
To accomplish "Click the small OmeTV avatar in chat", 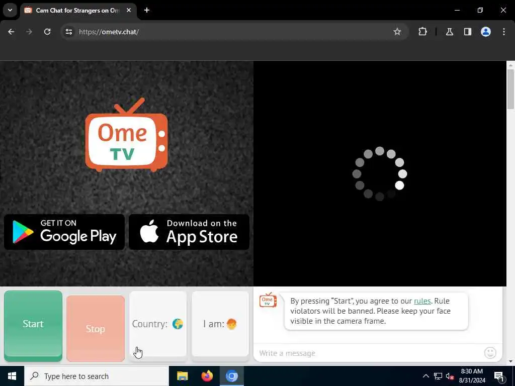I will point(268,300).
